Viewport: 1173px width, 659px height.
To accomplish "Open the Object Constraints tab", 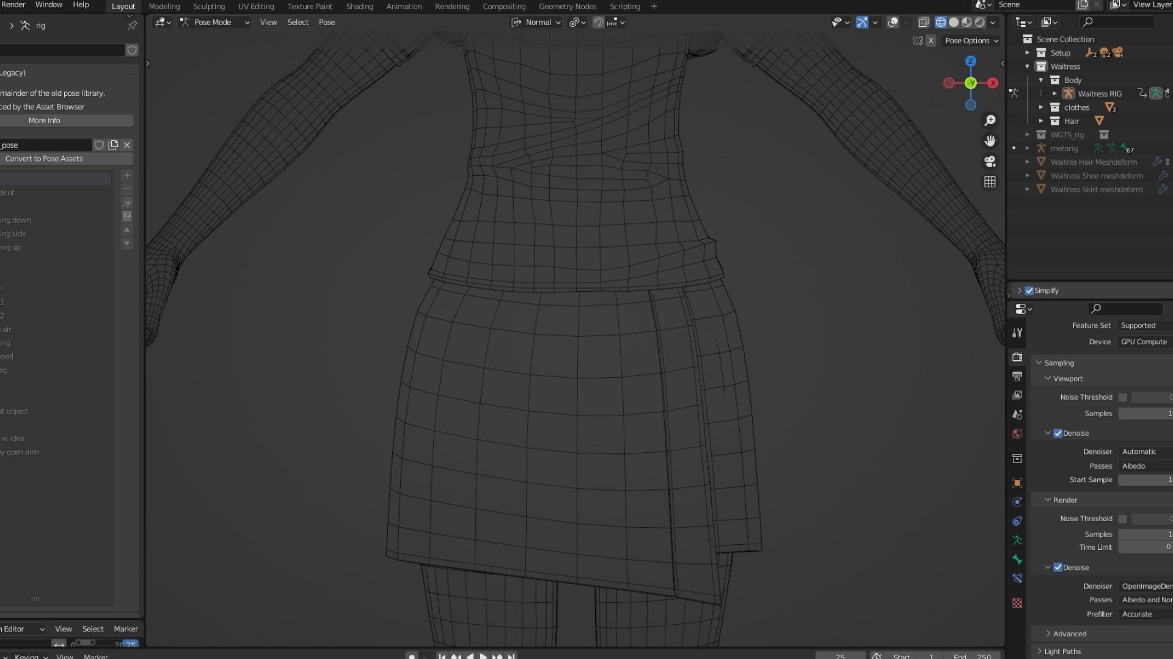I will (x=1017, y=521).
